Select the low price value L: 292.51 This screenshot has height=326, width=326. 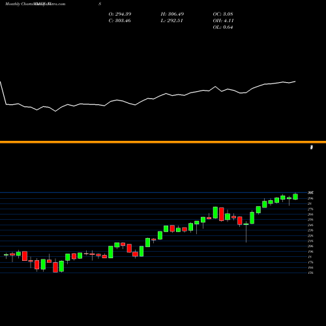pos(171,21)
